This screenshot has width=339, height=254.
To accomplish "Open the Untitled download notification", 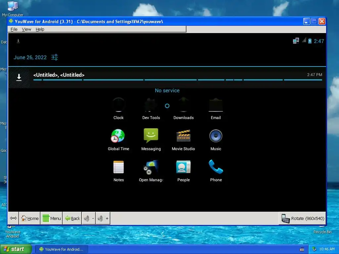I will (167, 77).
